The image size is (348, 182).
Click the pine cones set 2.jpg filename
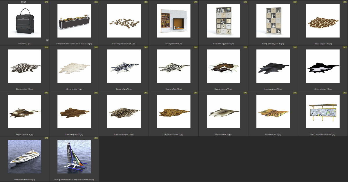pos(124,44)
